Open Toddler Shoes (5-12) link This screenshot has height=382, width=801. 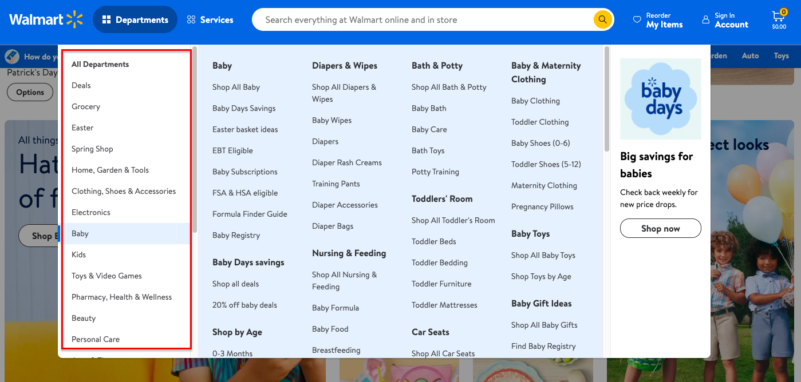pos(546,164)
